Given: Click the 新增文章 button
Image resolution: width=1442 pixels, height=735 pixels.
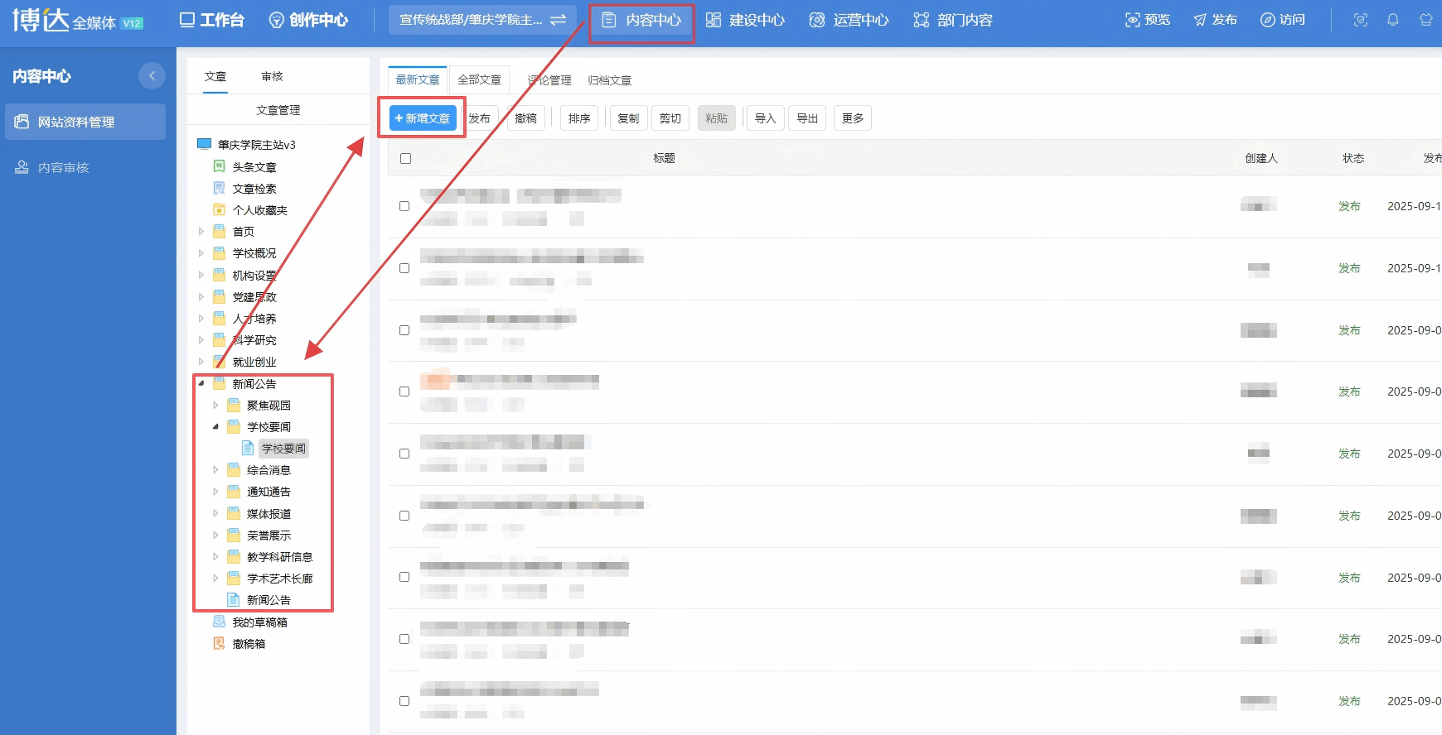Looking at the screenshot, I should coord(423,118).
